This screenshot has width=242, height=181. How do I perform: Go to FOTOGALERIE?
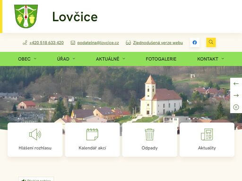click(161, 59)
